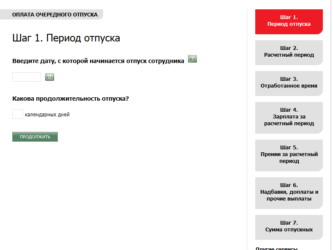Focus the vacation duration days field
Viewport: 333px width, 250px height.
pyautogui.click(x=18, y=114)
